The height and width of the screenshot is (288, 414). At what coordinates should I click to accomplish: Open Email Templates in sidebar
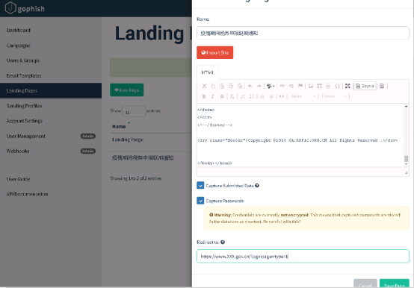(x=24, y=75)
